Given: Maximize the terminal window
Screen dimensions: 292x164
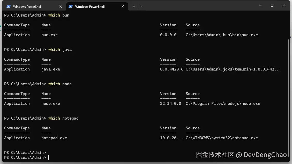Looking at the screenshot, I should point(272,5).
